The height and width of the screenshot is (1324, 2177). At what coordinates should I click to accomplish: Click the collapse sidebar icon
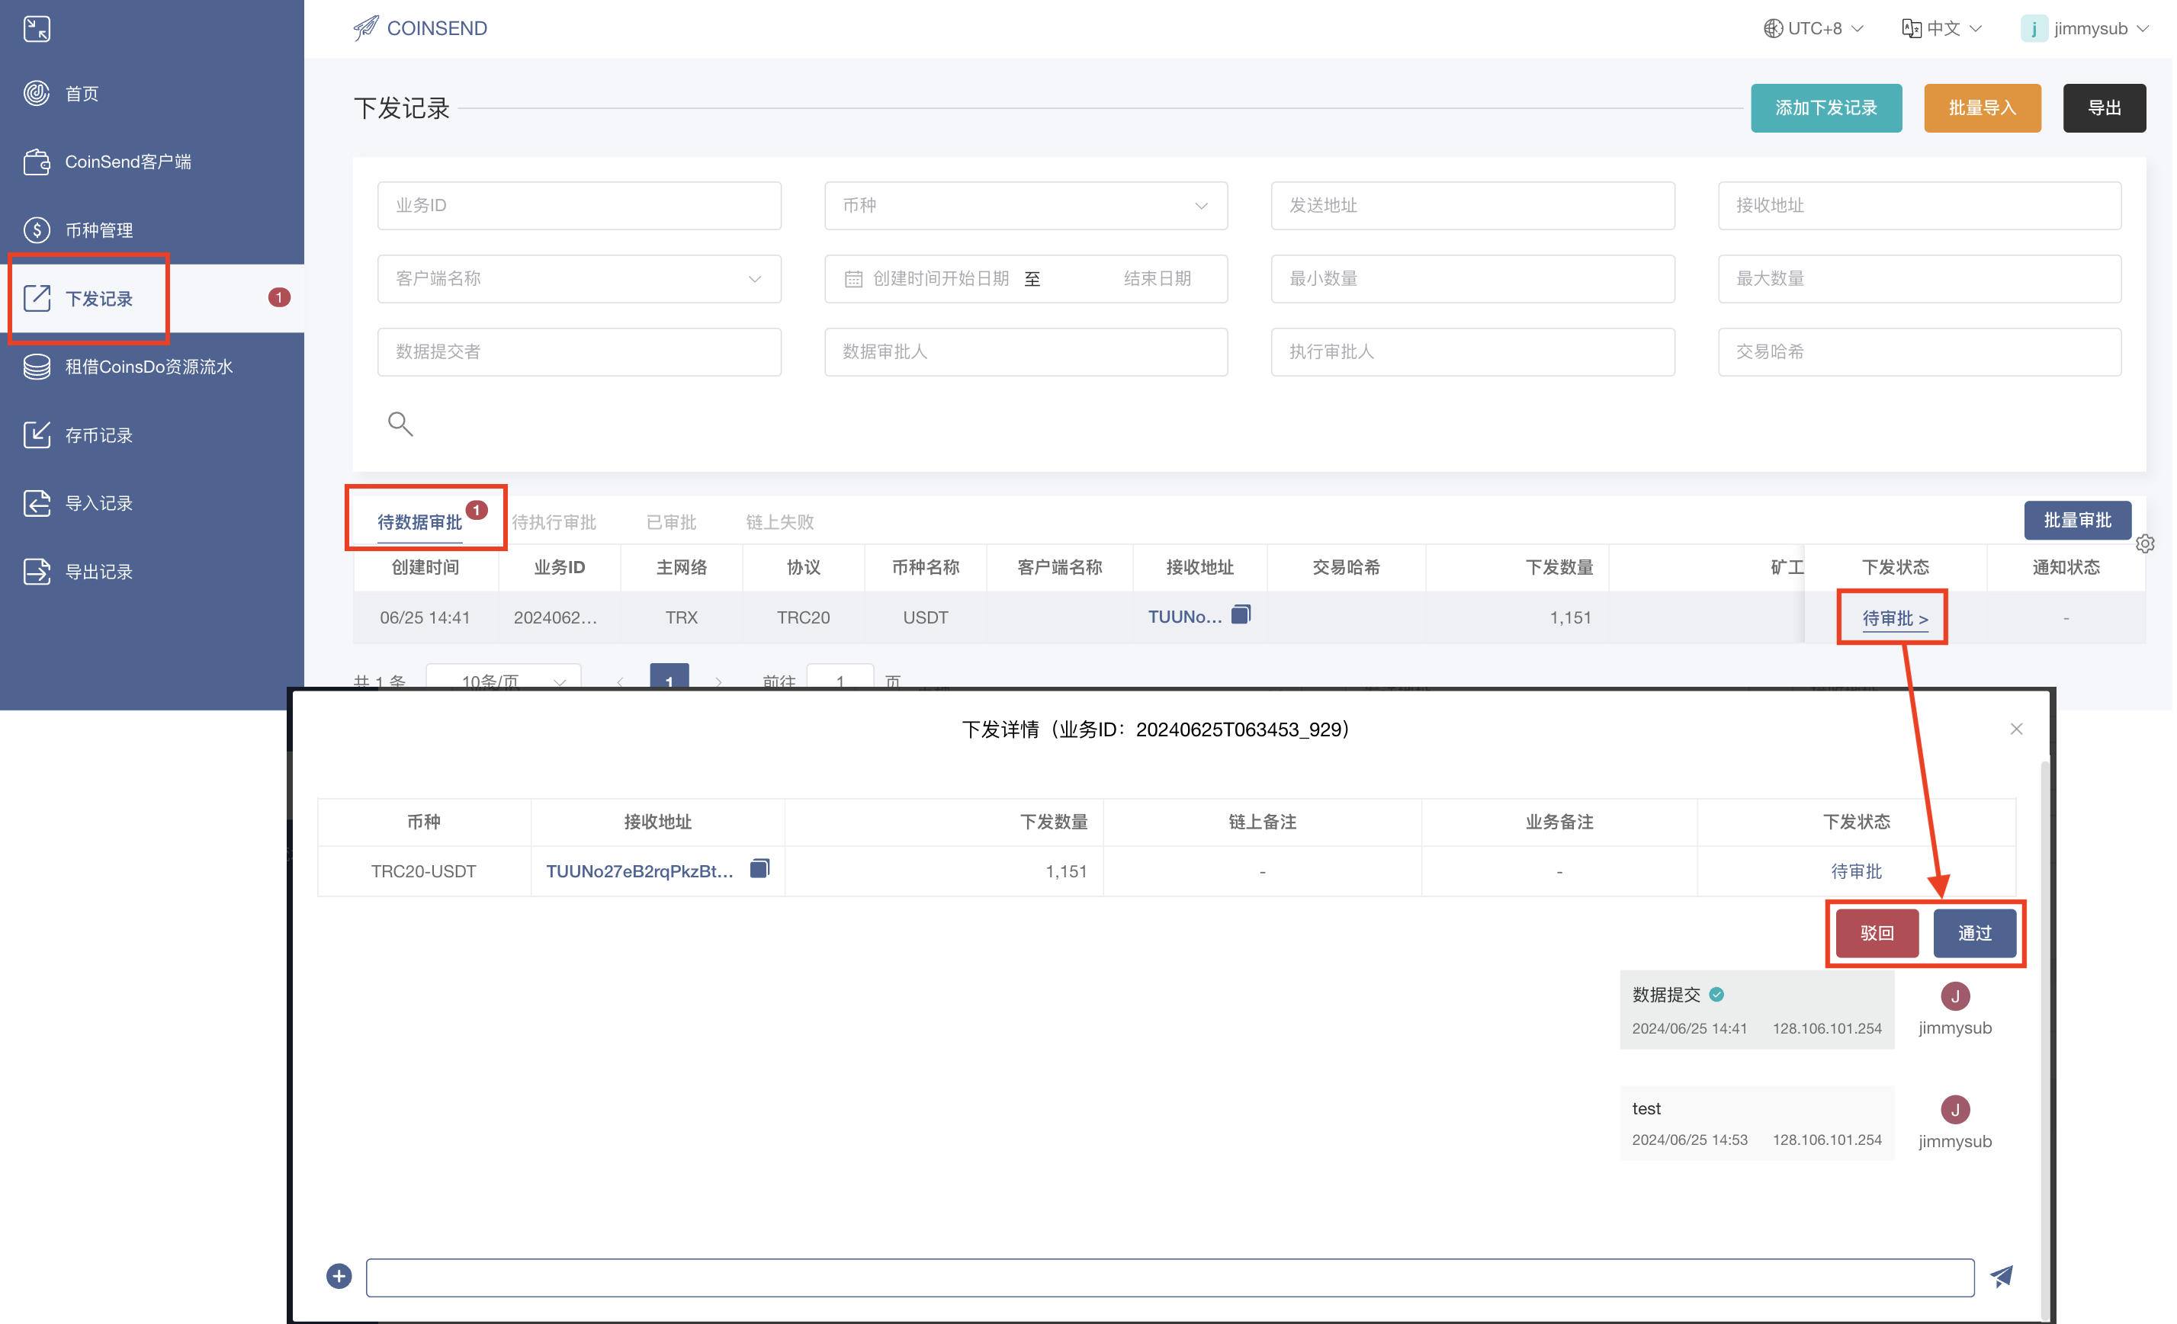coord(37,29)
